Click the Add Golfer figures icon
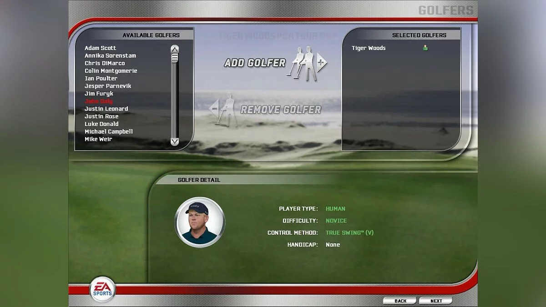The height and width of the screenshot is (307, 546). coord(307,64)
